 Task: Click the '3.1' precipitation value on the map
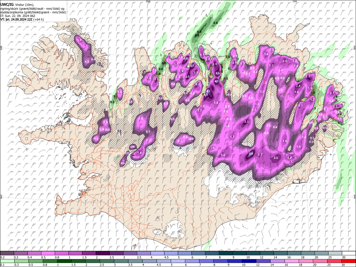point(187,77)
